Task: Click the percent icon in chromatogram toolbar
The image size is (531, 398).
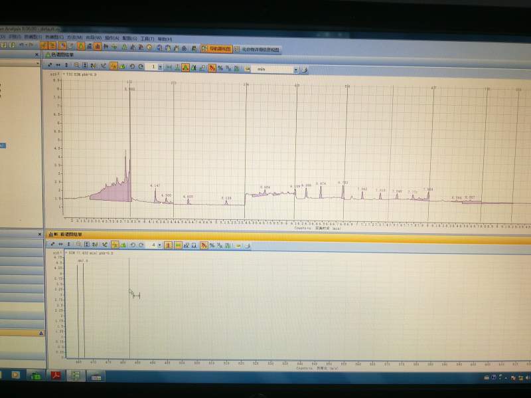Action: point(220,68)
